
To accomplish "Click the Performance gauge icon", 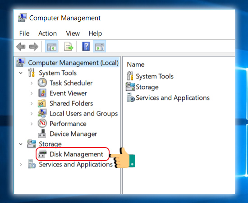I will [42, 124].
